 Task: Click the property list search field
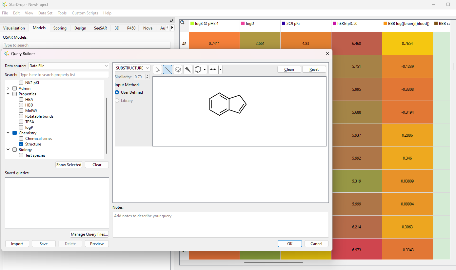click(x=64, y=75)
